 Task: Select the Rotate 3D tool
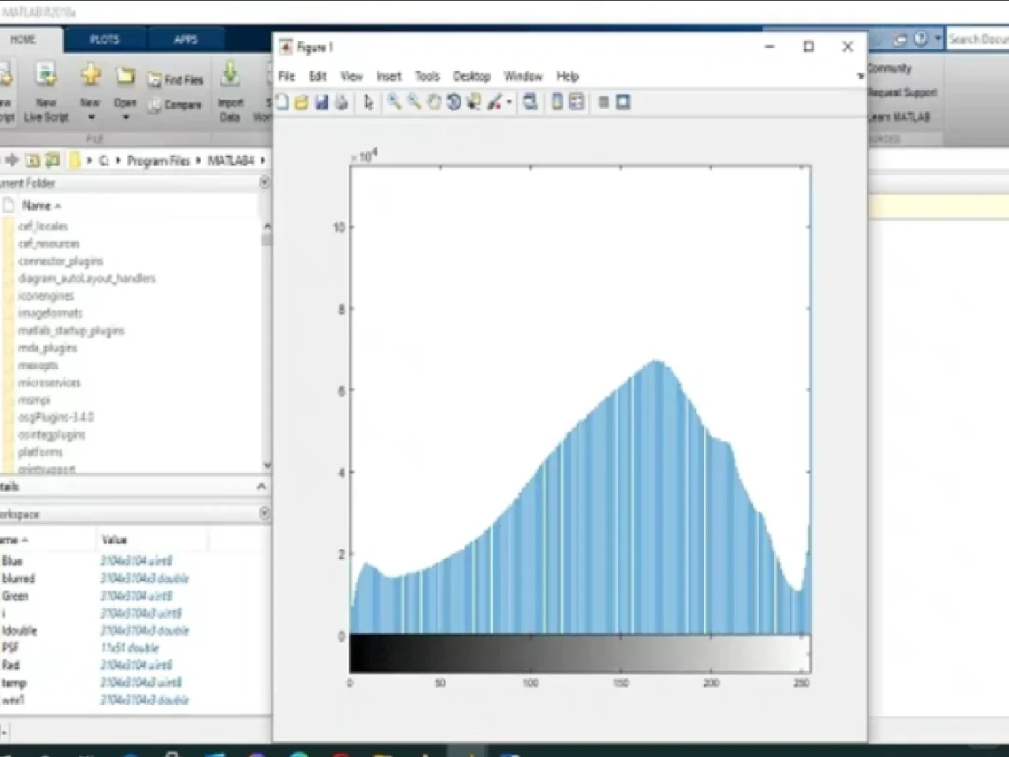453,103
